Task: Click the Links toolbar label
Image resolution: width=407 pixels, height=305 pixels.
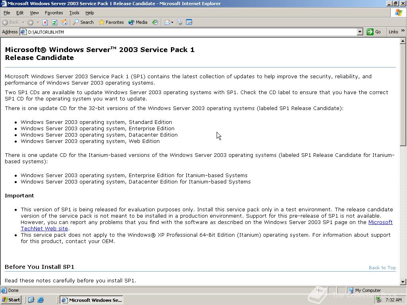Action: [x=393, y=32]
